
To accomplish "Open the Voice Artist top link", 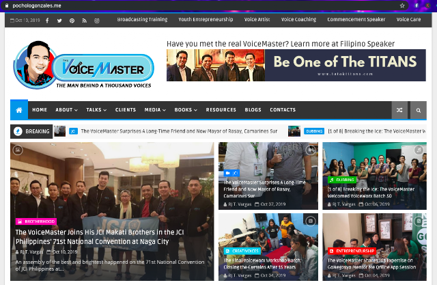I will coord(257,20).
